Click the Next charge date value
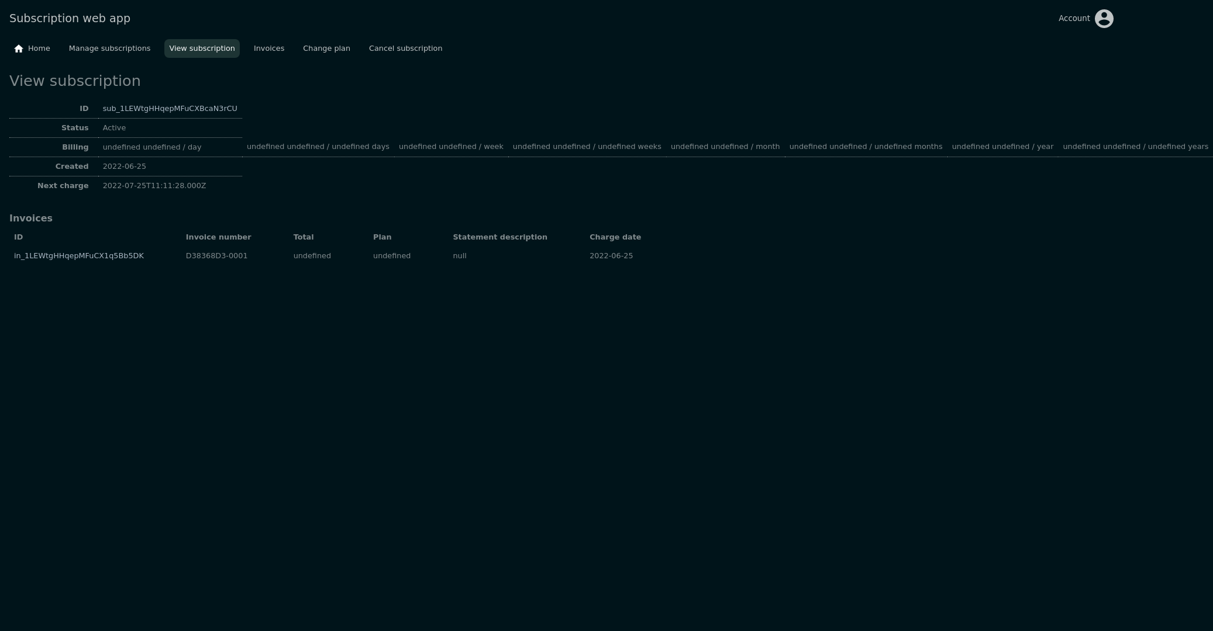 [x=154, y=186]
